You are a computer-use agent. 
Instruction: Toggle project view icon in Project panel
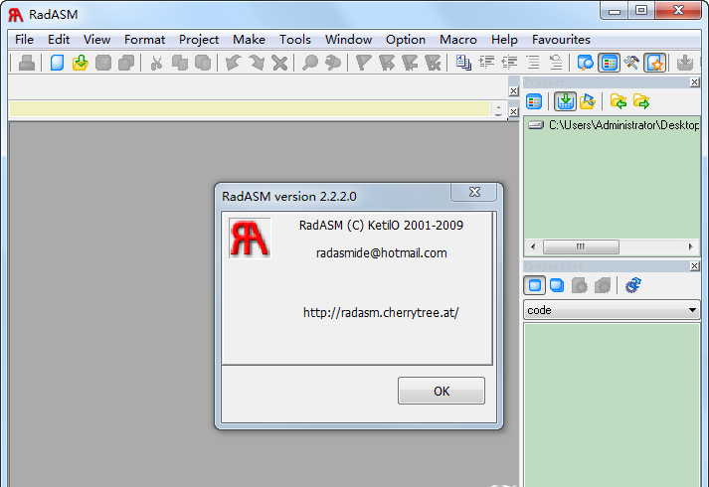pos(534,101)
